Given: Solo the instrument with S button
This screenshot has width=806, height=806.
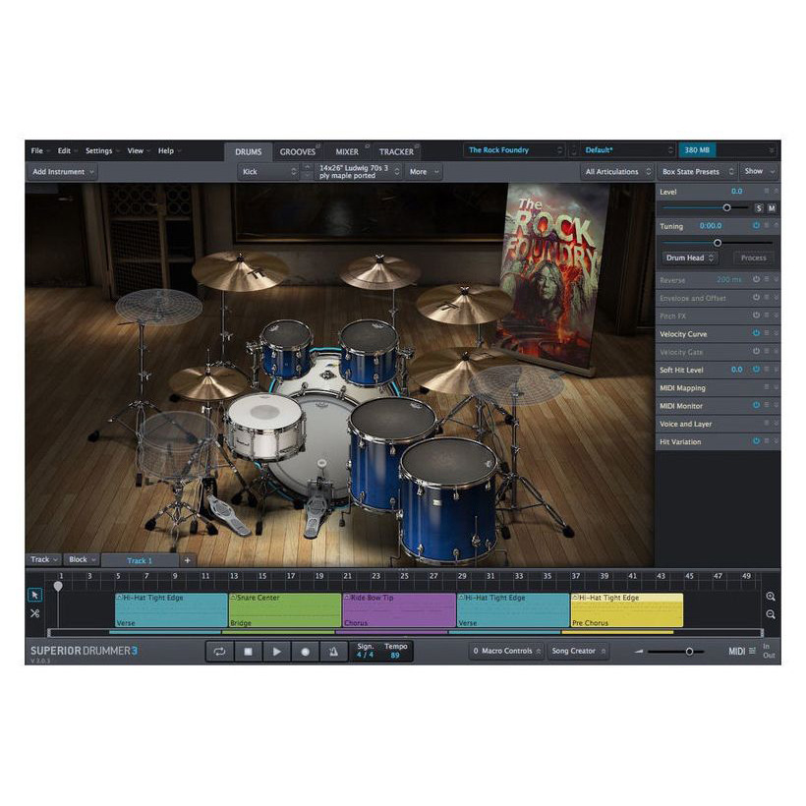Looking at the screenshot, I should (x=759, y=208).
